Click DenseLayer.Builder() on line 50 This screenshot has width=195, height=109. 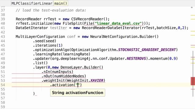pyautogui.click(x=82, y=67)
